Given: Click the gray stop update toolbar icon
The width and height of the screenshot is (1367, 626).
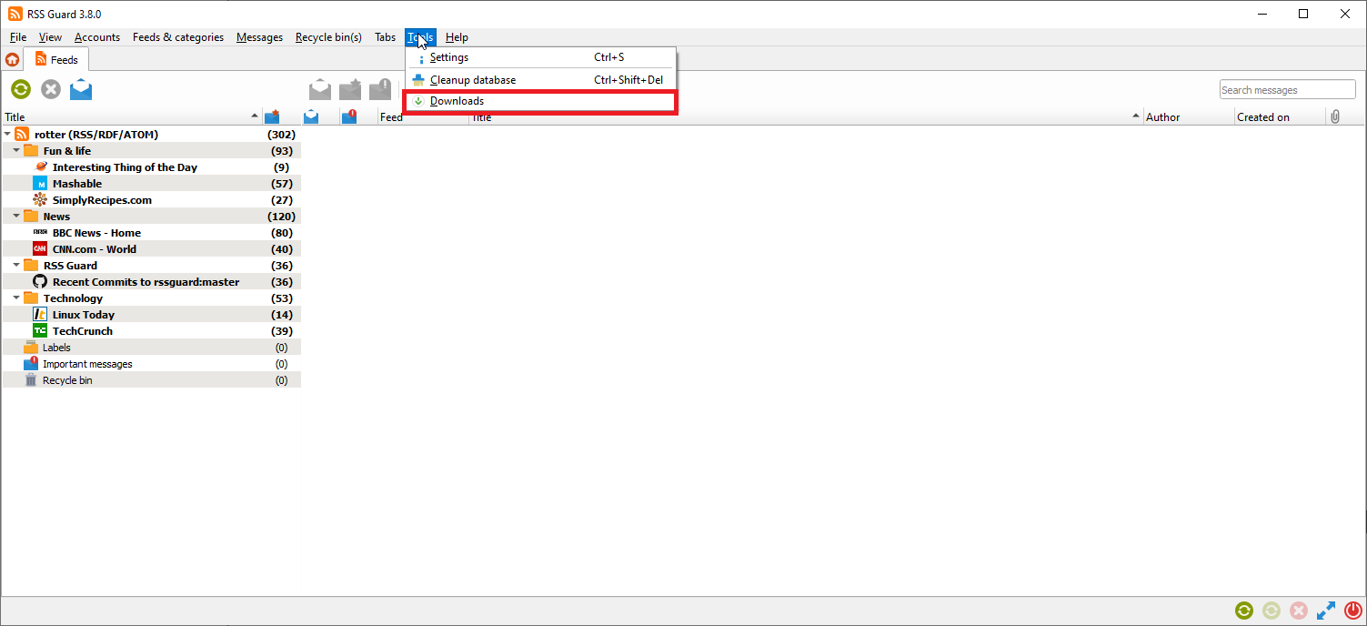Looking at the screenshot, I should pos(51,89).
